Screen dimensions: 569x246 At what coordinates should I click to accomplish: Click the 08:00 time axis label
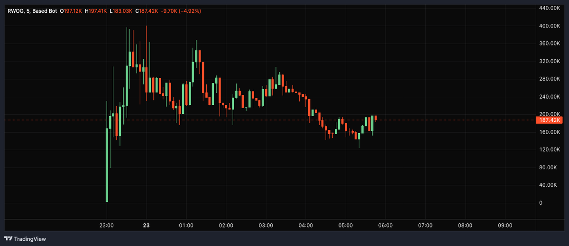point(465,226)
